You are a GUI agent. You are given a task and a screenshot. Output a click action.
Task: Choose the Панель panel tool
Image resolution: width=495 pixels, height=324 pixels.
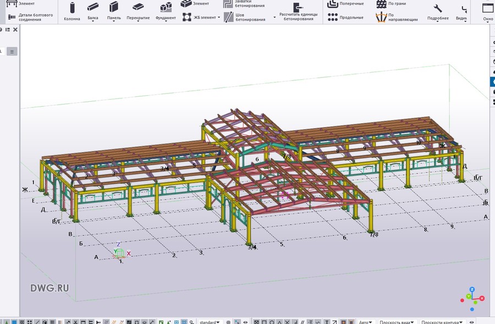[x=114, y=8]
